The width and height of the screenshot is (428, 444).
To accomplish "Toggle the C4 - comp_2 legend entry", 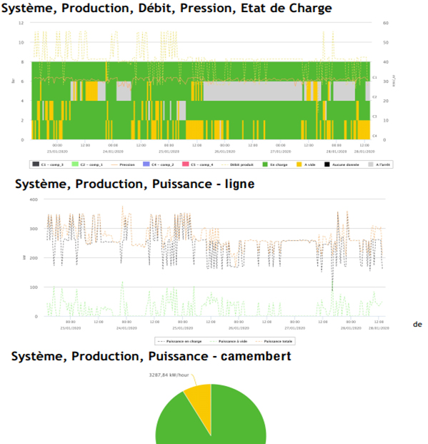I will (159, 164).
